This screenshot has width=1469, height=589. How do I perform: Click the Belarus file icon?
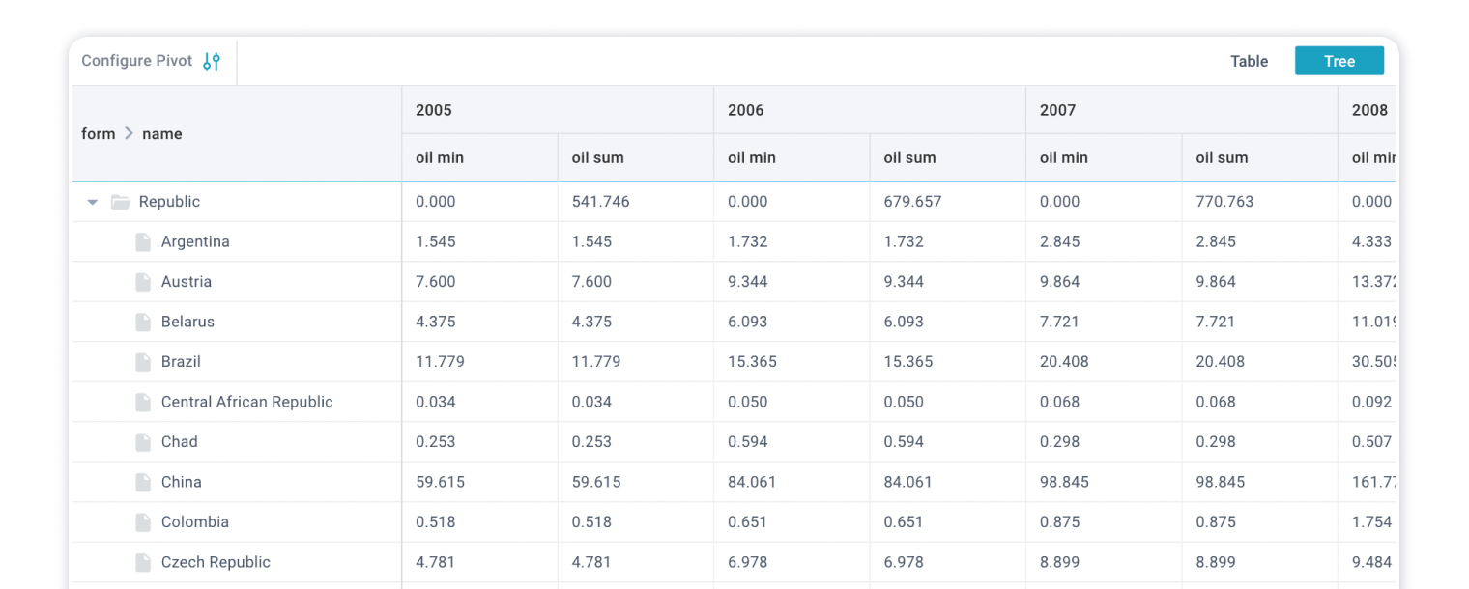coord(143,323)
